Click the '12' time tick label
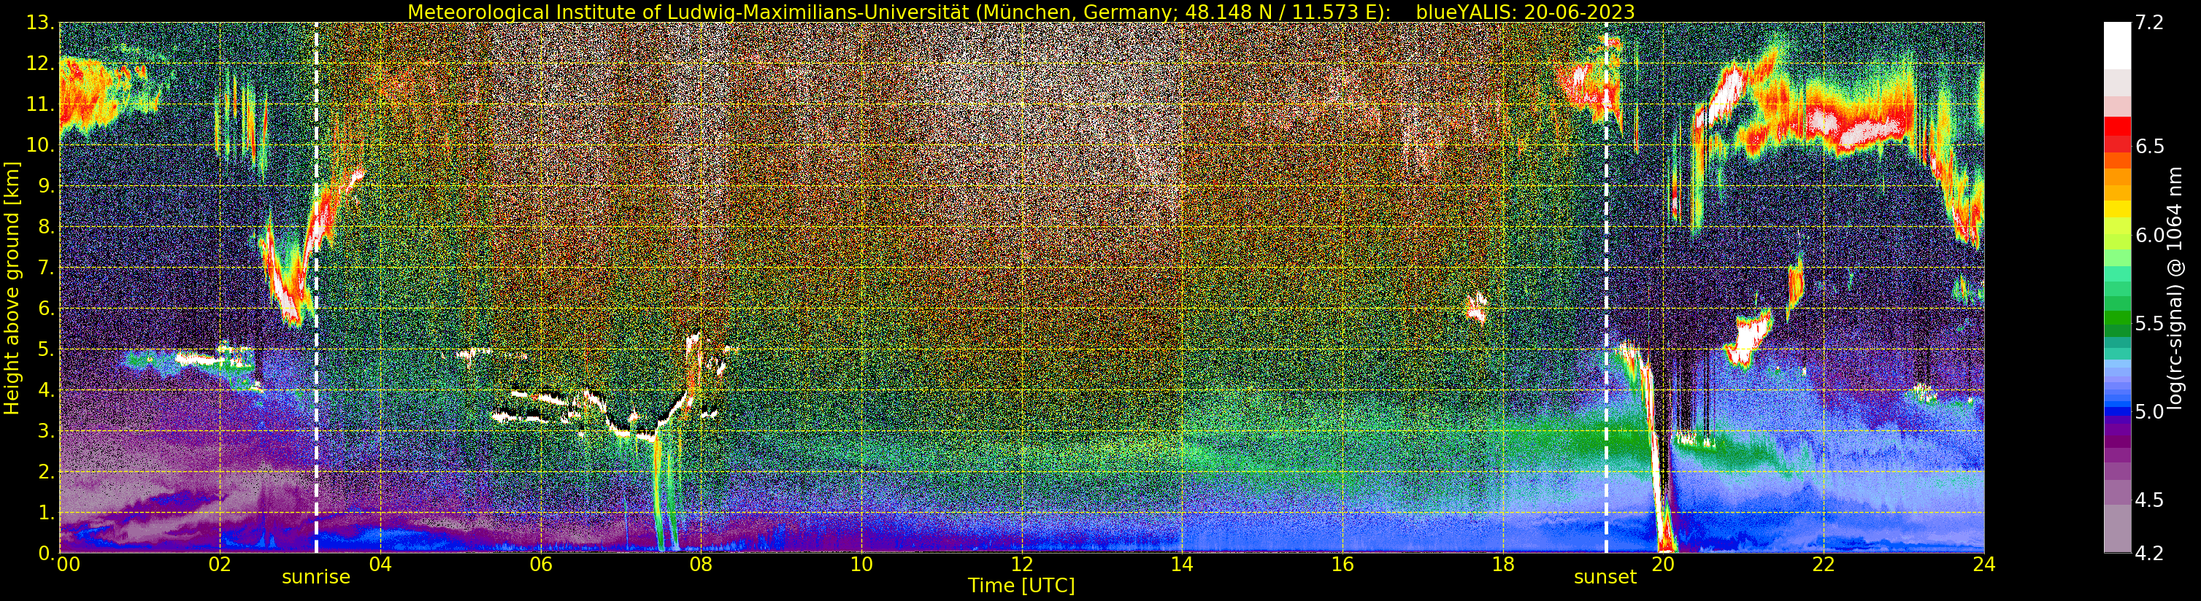This screenshot has width=2201, height=601. (x=1022, y=565)
